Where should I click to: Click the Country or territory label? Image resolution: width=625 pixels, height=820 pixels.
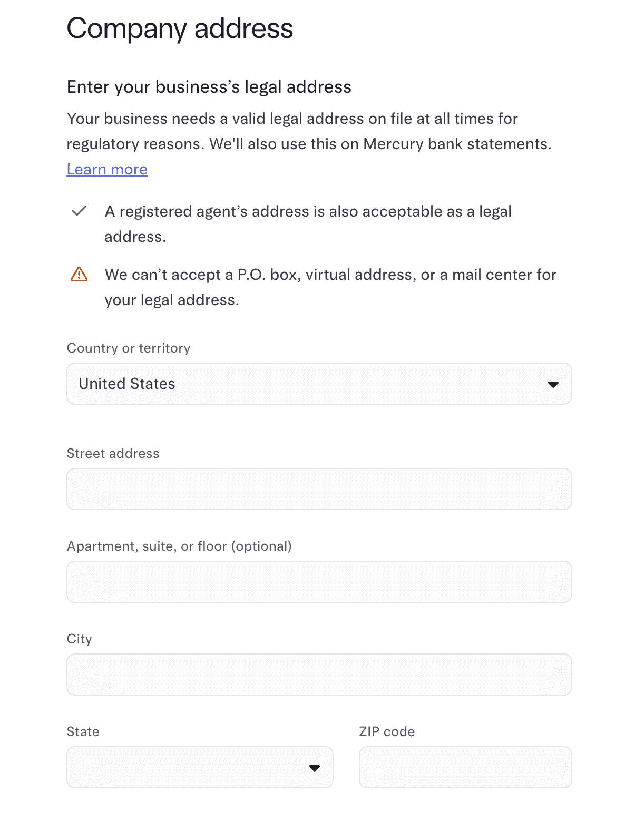(x=129, y=348)
